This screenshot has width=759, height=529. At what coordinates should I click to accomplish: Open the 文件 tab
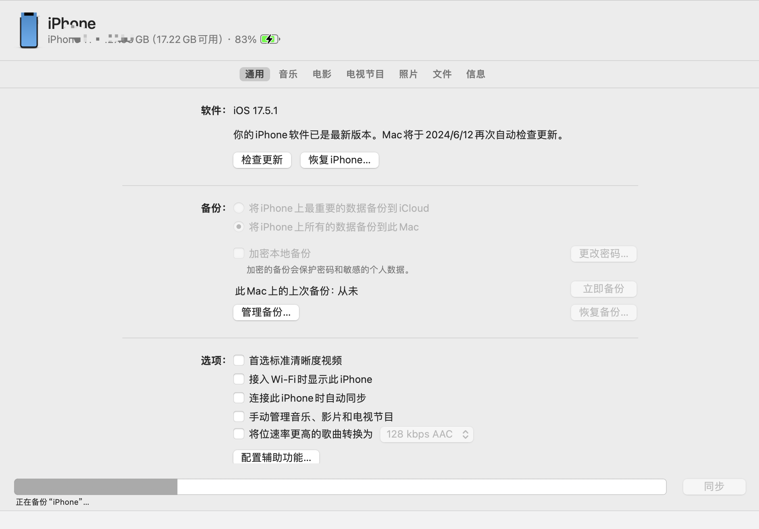pyautogui.click(x=442, y=74)
